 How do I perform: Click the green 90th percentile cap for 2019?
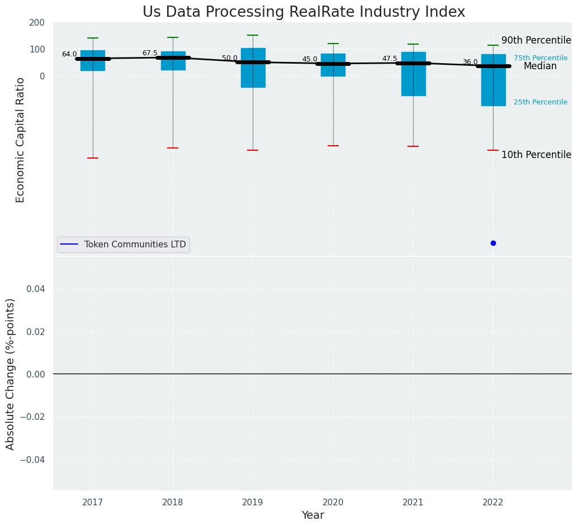pyautogui.click(x=253, y=35)
